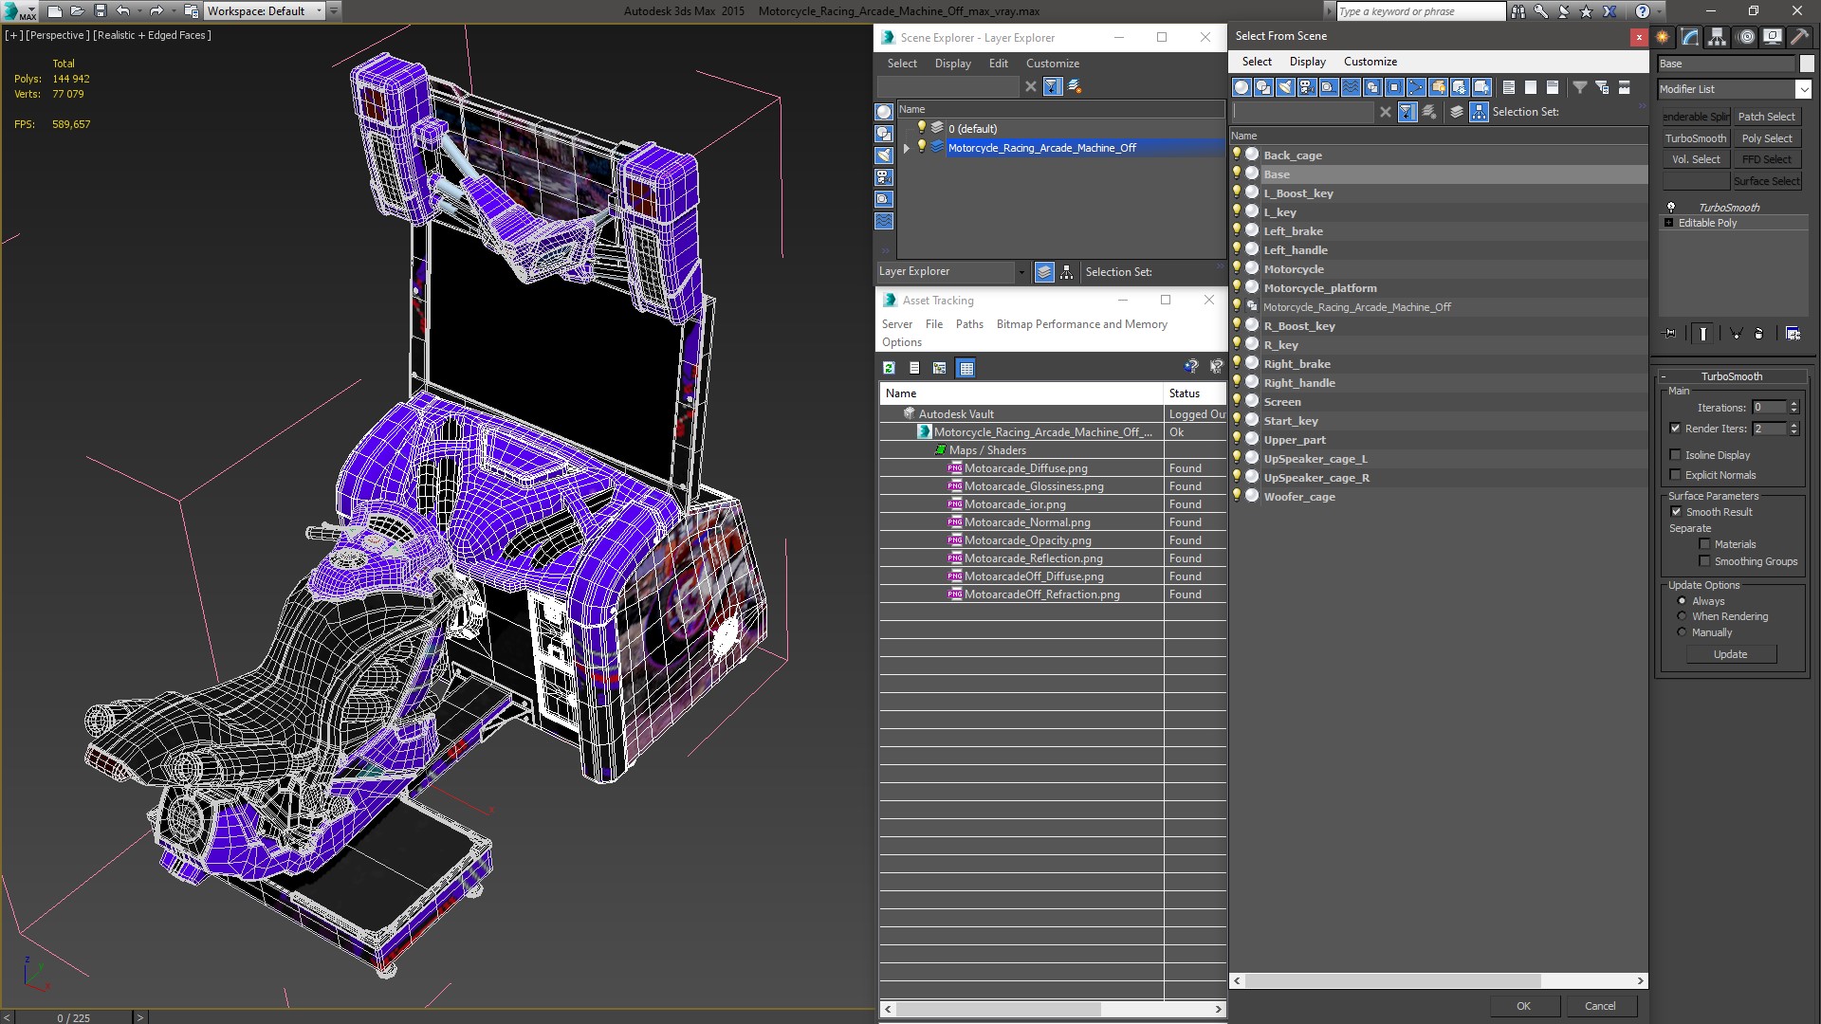Open the Motion command panel tab
Viewport: 1821px width, 1024px height.
[1745, 37]
